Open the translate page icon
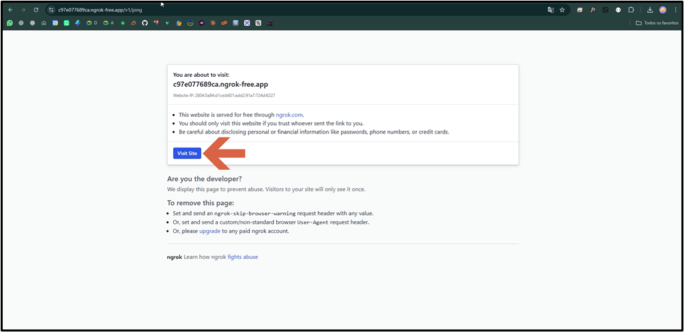Screen dimensions: 684x332 (x=550, y=9)
